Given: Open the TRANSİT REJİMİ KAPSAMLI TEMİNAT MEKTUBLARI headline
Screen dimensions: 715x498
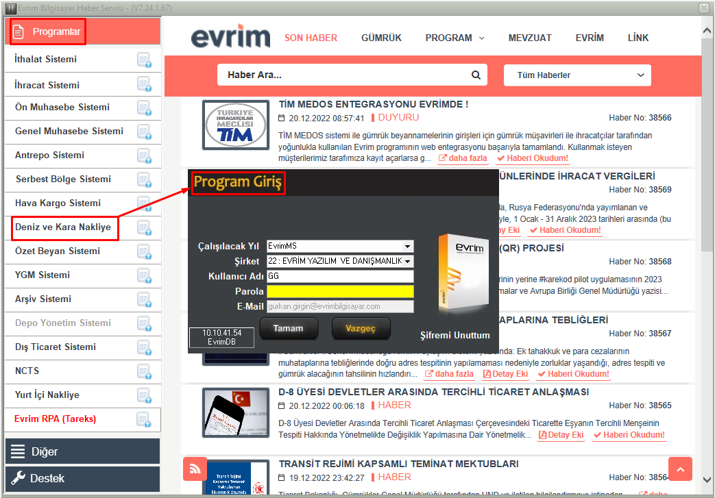Looking at the screenshot, I should (398, 464).
